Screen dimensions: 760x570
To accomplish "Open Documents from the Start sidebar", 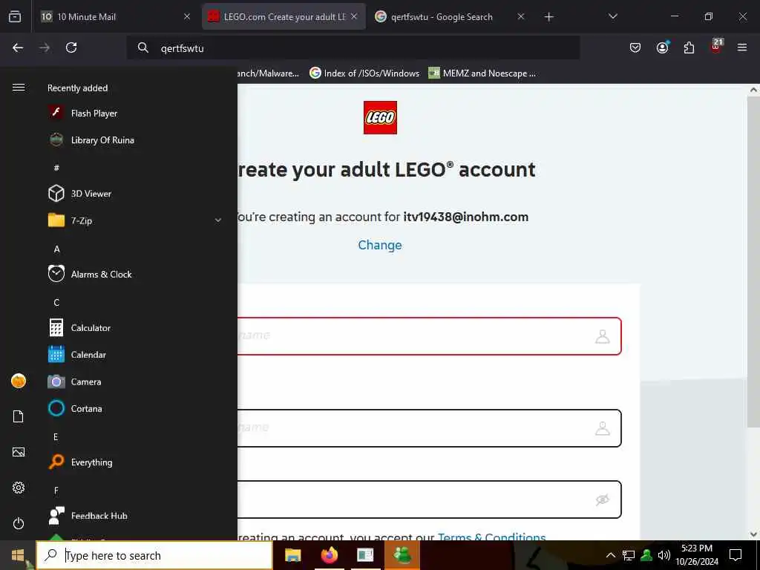I will [x=19, y=416].
